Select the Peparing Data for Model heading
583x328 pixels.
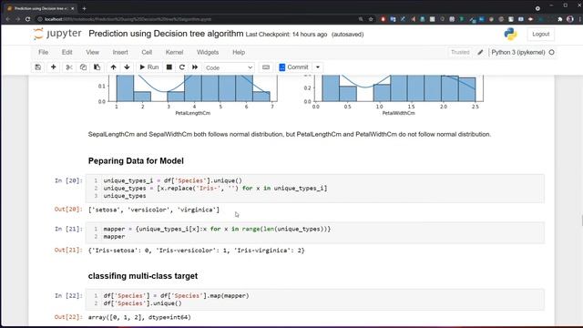point(136,161)
